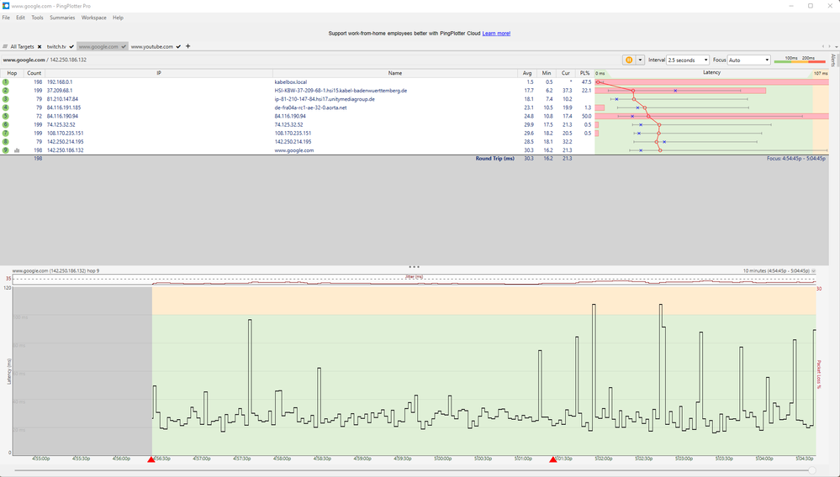The width and height of the screenshot is (840, 477).
Task: Open the Help menu
Action: coord(118,18)
